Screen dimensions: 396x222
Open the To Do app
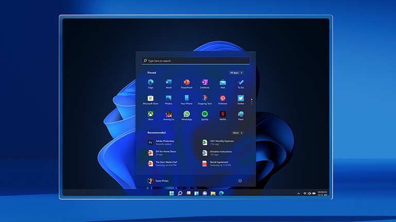point(241,84)
